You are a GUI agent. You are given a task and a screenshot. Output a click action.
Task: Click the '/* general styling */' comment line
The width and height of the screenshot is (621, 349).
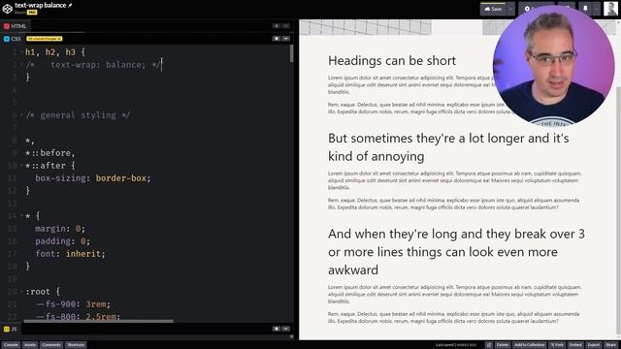[x=78, y=115]
